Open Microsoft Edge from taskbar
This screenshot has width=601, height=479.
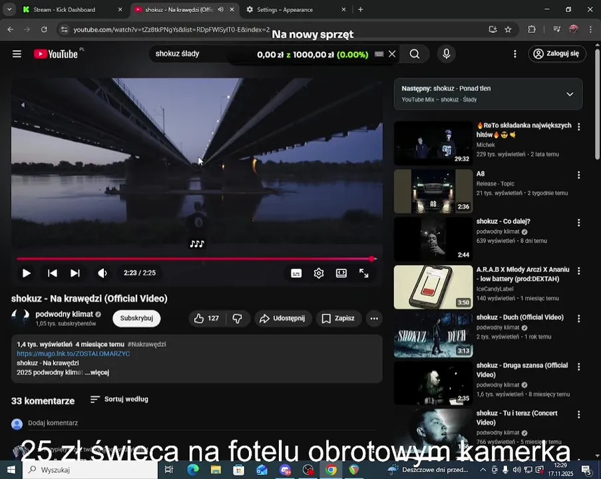(193, 470)
